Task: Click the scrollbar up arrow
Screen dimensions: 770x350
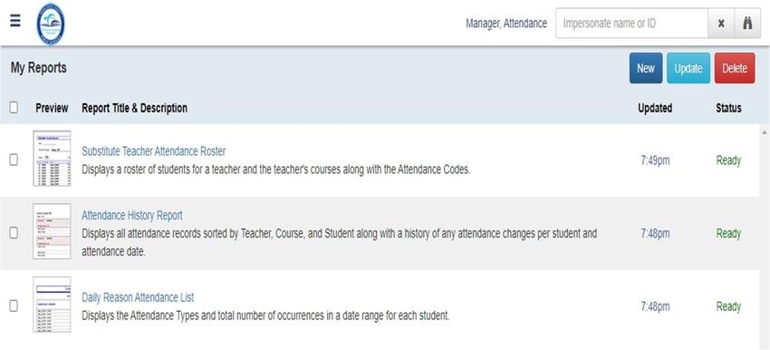Action: pyautogui.click(x=764, y=132)
